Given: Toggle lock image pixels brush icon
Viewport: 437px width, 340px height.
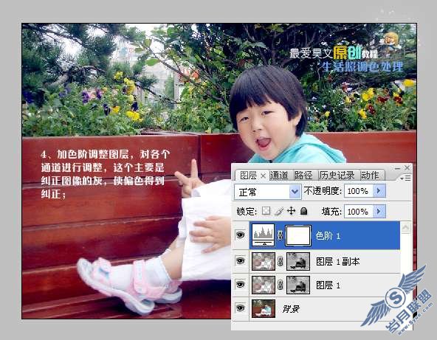Looking at the screenshot, I should (x=279, y=212).
